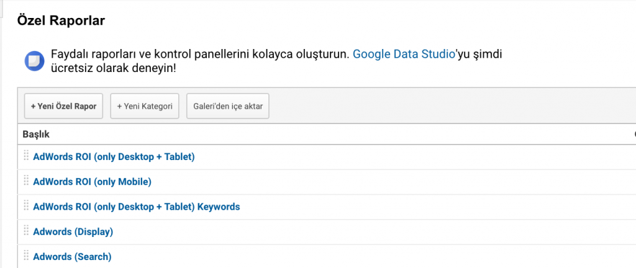Sort by the Başlık column header
The width and height of the screenshot is (636, 268).
[36, 134]
